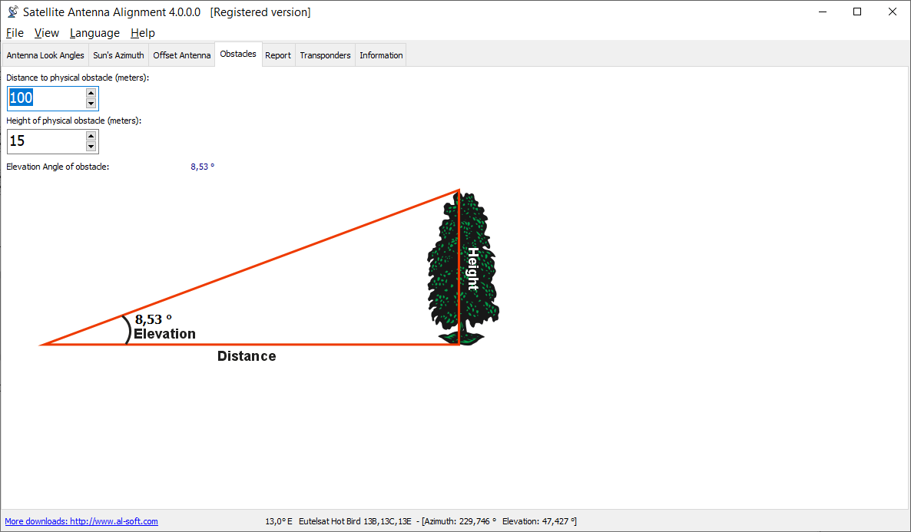This screenshot has width=911, height=532.
Task: Open the Help menu
Action: pos(143,33)
